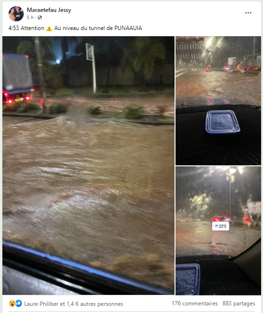Open the large flooded road photo
263x313 pixels.
click(x=88, y=165)
